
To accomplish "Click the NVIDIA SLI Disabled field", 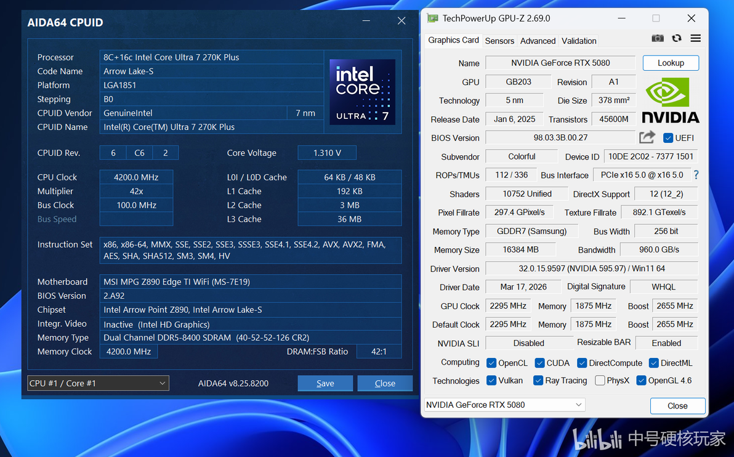I will point(529,342).
